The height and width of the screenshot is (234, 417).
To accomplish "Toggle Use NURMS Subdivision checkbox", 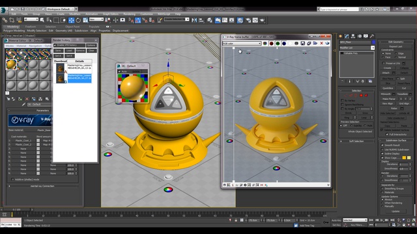I will [382, 149].
